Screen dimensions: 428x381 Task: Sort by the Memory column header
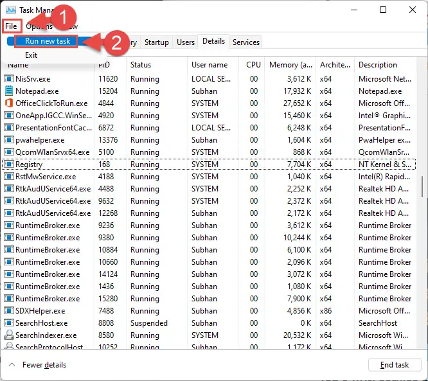click(291, 65)
